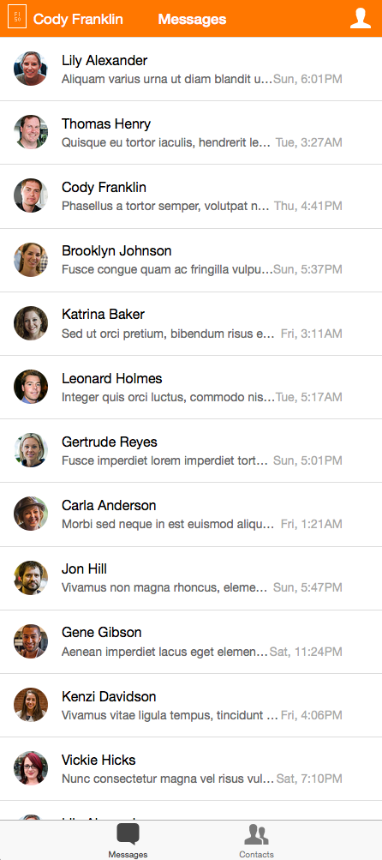Click the FI 50 logo icon
382x860 pixels.
16,19
